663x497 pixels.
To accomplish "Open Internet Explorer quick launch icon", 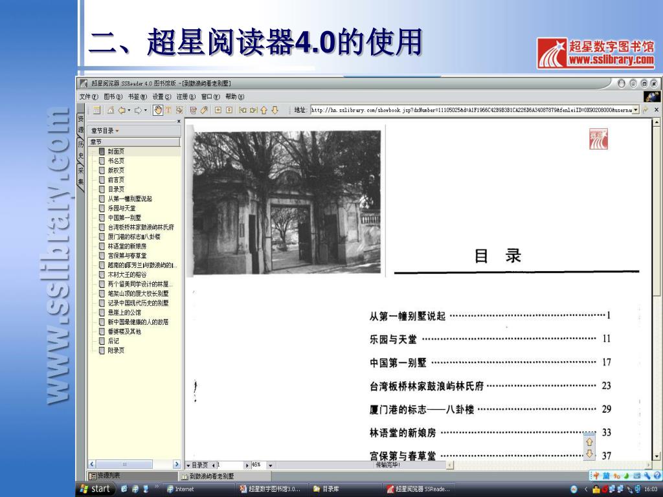I will click(x=124, y=489).
